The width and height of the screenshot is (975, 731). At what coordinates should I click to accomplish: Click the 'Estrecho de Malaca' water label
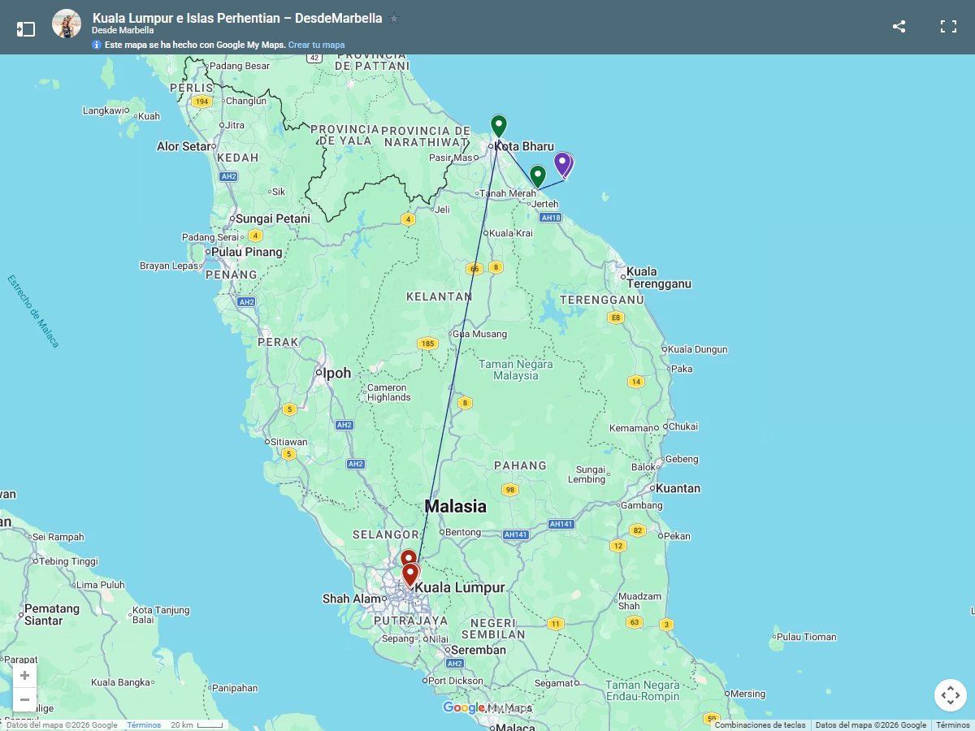[33, 311]
